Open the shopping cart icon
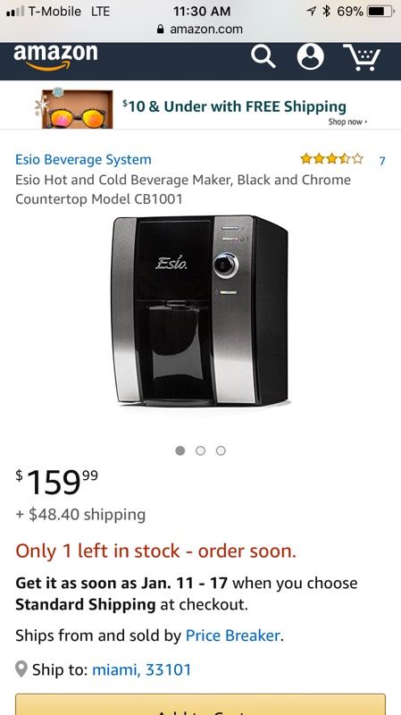Viewport: 401px width, 715px height. (x=362, y=57)
